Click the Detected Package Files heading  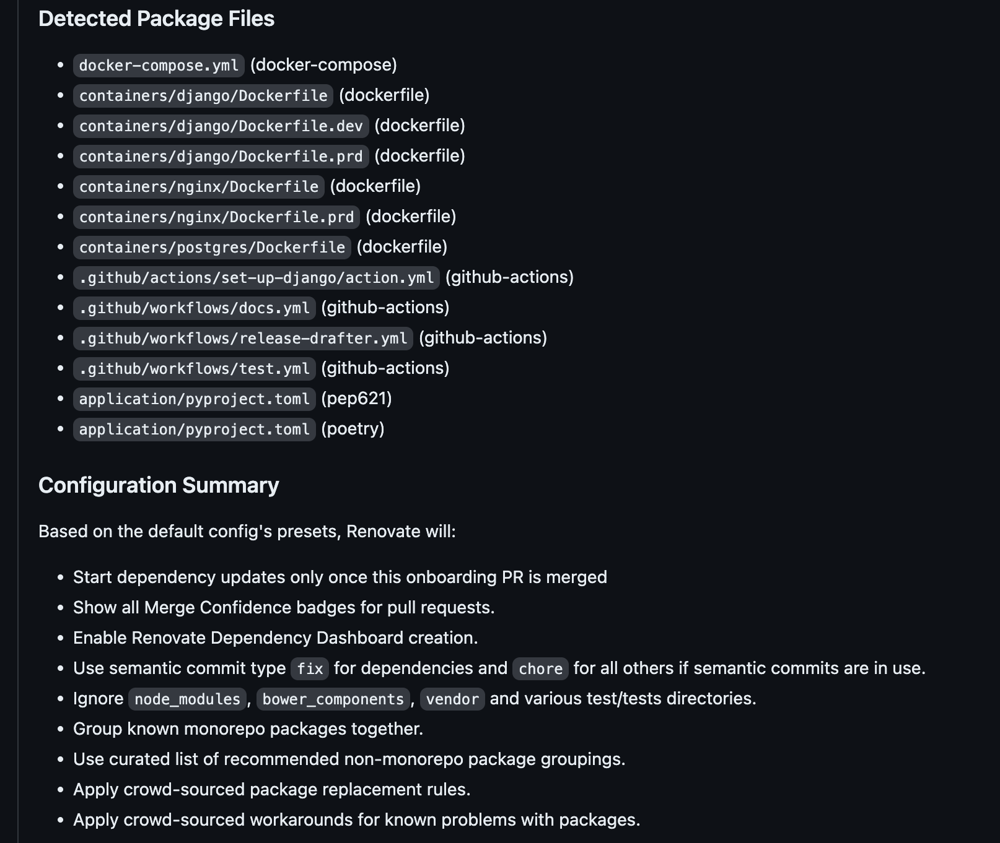pos(156,19)
